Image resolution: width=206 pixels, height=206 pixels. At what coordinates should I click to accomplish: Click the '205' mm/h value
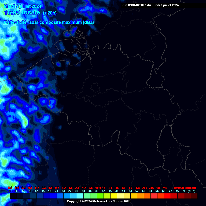tap(145, 188)
